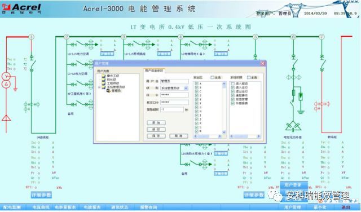Click the 操作工级 folder icon
361x212 pixels.
coord(104,76)
